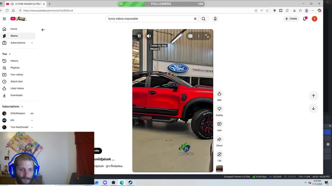Open Downloads in the sidebar
332x186 pixels.
[18, 95]
